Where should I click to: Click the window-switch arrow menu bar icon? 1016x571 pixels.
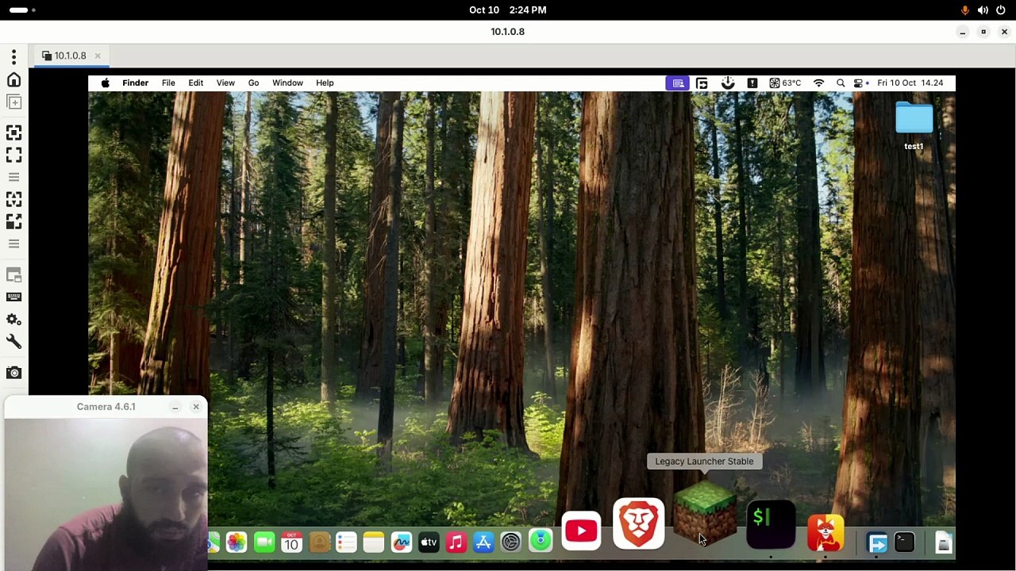[702, 82]
